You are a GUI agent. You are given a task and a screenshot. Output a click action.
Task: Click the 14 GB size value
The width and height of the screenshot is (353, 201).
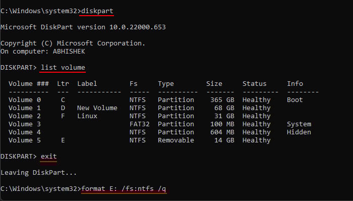point(224,140)
